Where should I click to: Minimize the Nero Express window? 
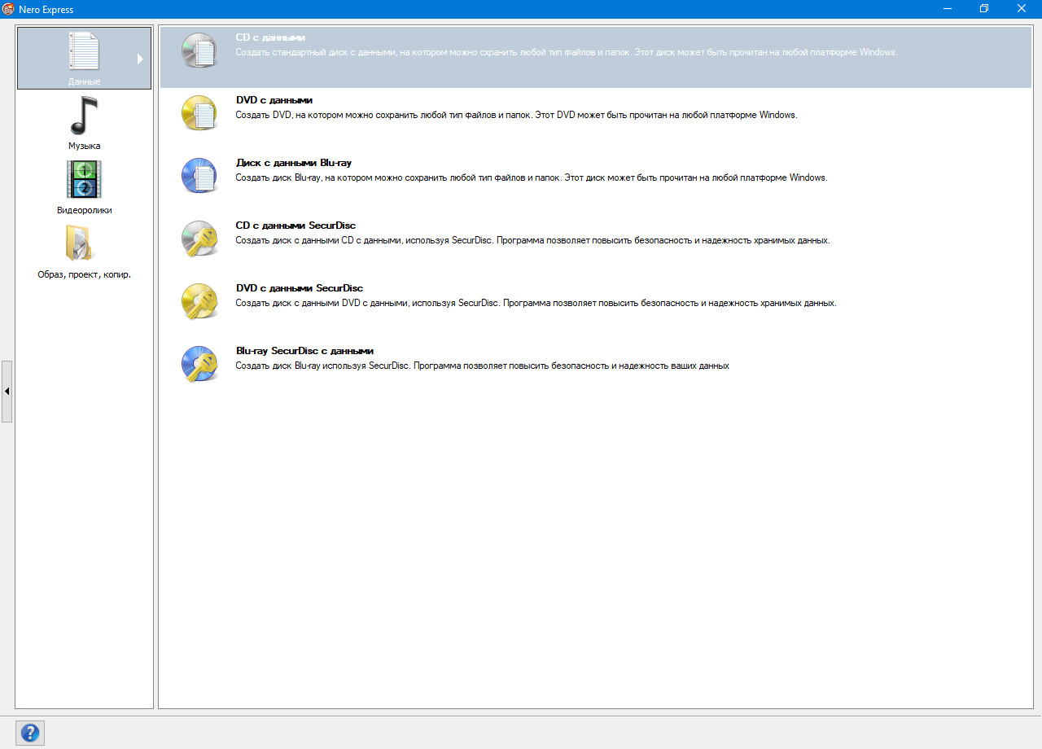click(948, 8)
